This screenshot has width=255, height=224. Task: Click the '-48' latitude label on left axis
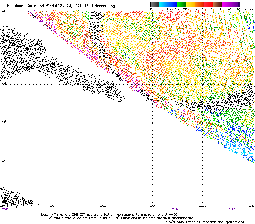tap(3, 161)
